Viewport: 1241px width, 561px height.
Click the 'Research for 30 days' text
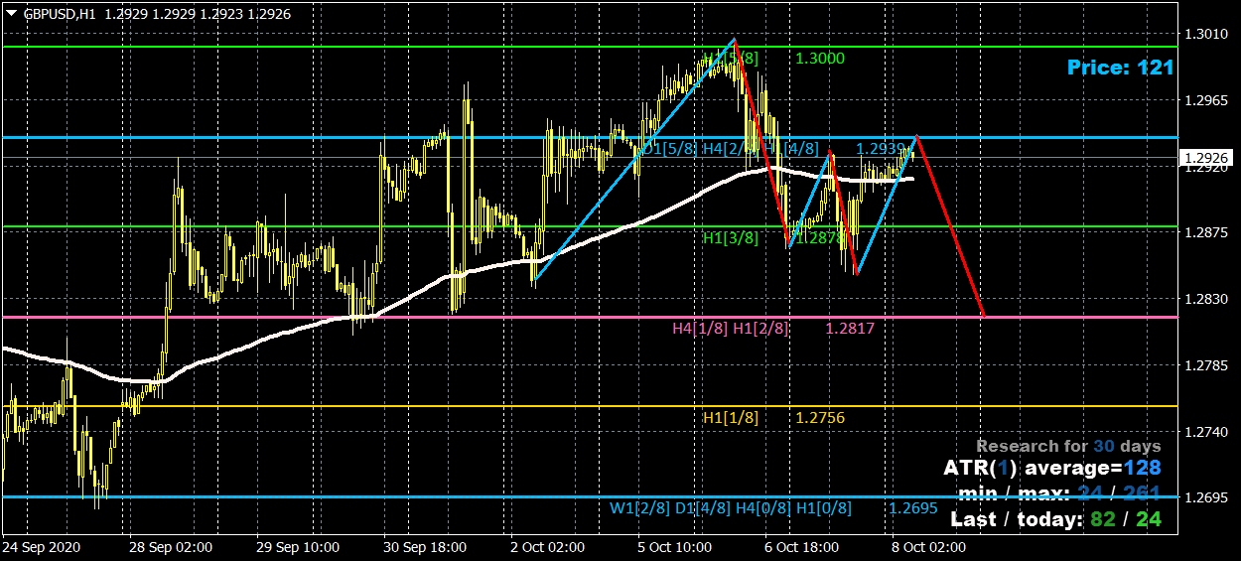point(1068,447)
